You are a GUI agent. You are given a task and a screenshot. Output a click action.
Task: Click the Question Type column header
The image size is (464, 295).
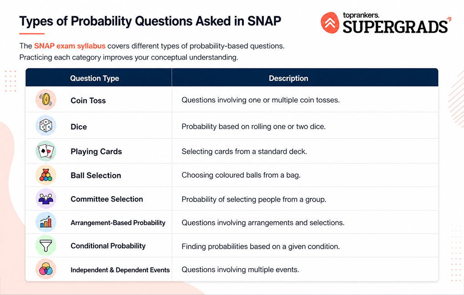click(95, 78)
